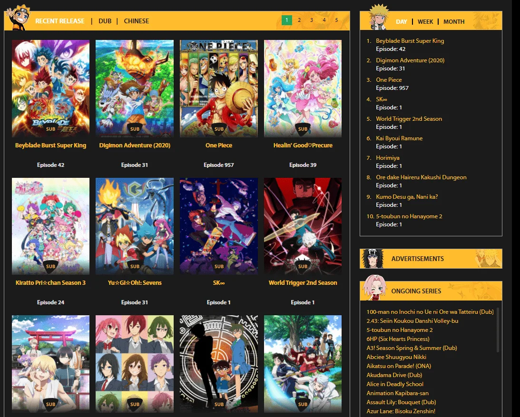
Task: Open Alice in Deadly School link
Action: 395,384
